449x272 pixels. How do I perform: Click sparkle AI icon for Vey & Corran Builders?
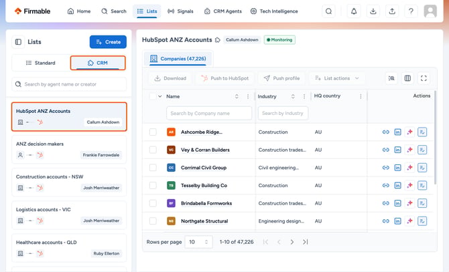point(409,150)
